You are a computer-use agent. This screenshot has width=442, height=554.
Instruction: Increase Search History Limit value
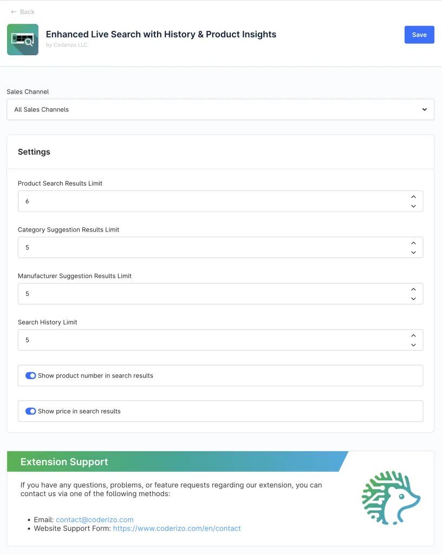coord(413,336)
